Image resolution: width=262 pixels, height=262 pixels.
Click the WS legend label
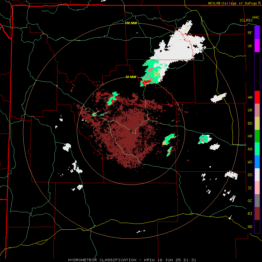tap(250, 162)
